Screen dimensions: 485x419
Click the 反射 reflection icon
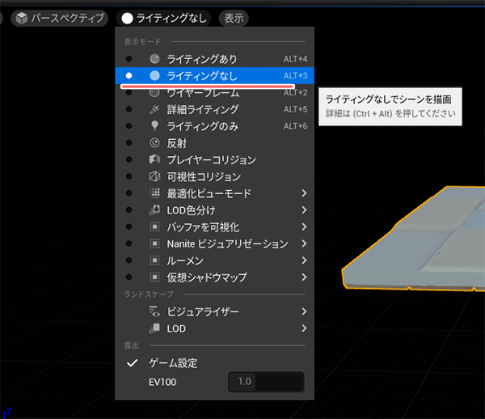[155, 143]
